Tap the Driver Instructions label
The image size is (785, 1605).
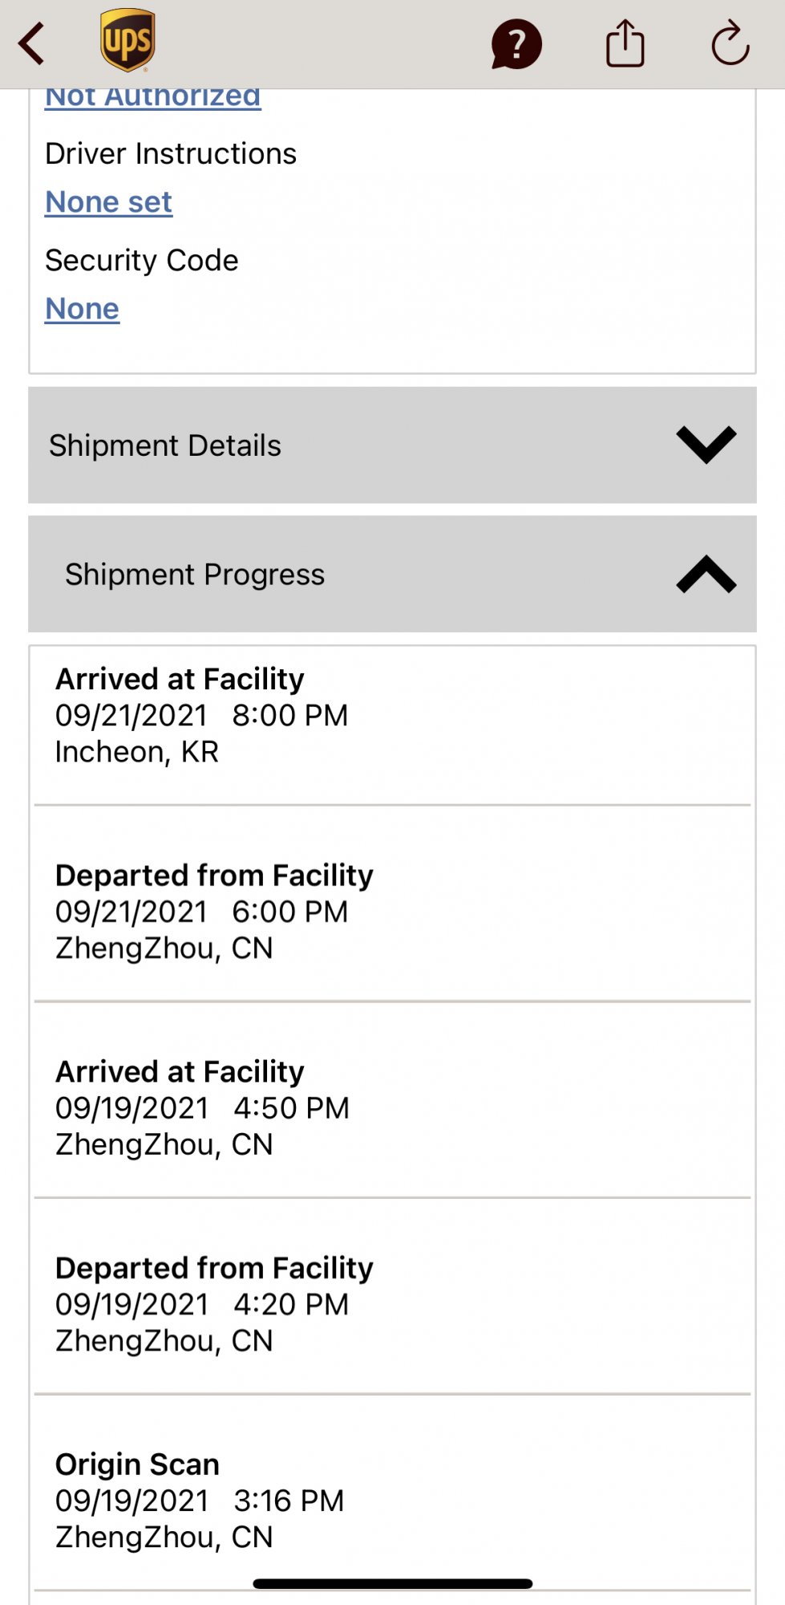[x=171, y=153]
